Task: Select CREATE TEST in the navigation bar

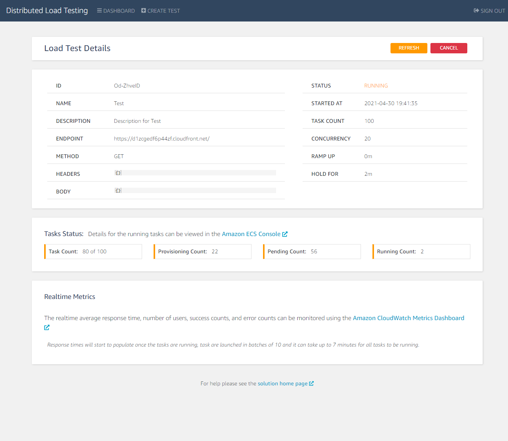Action: click(x=163, y=10)
